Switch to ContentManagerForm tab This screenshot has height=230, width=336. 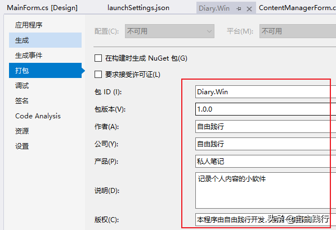point(297,8)
